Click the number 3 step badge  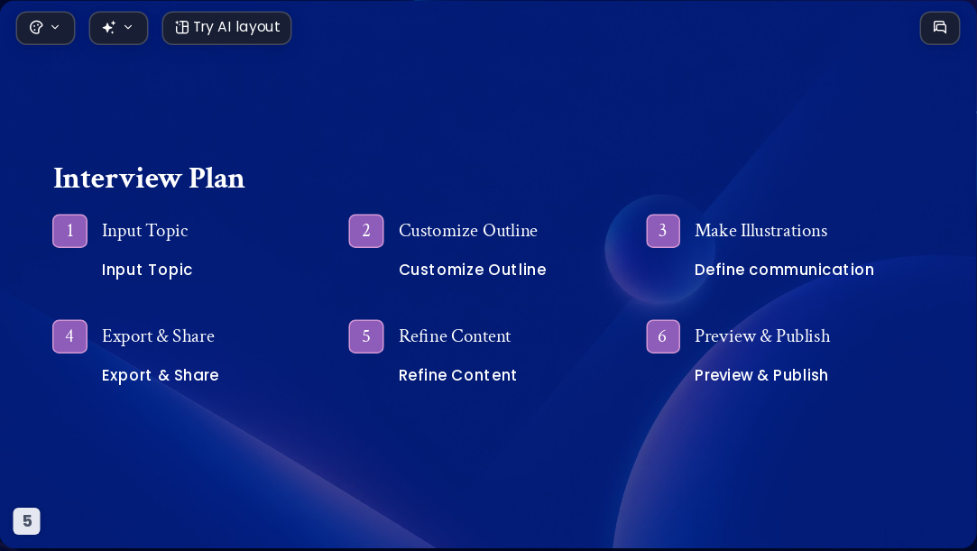click(x=663, y=231)
